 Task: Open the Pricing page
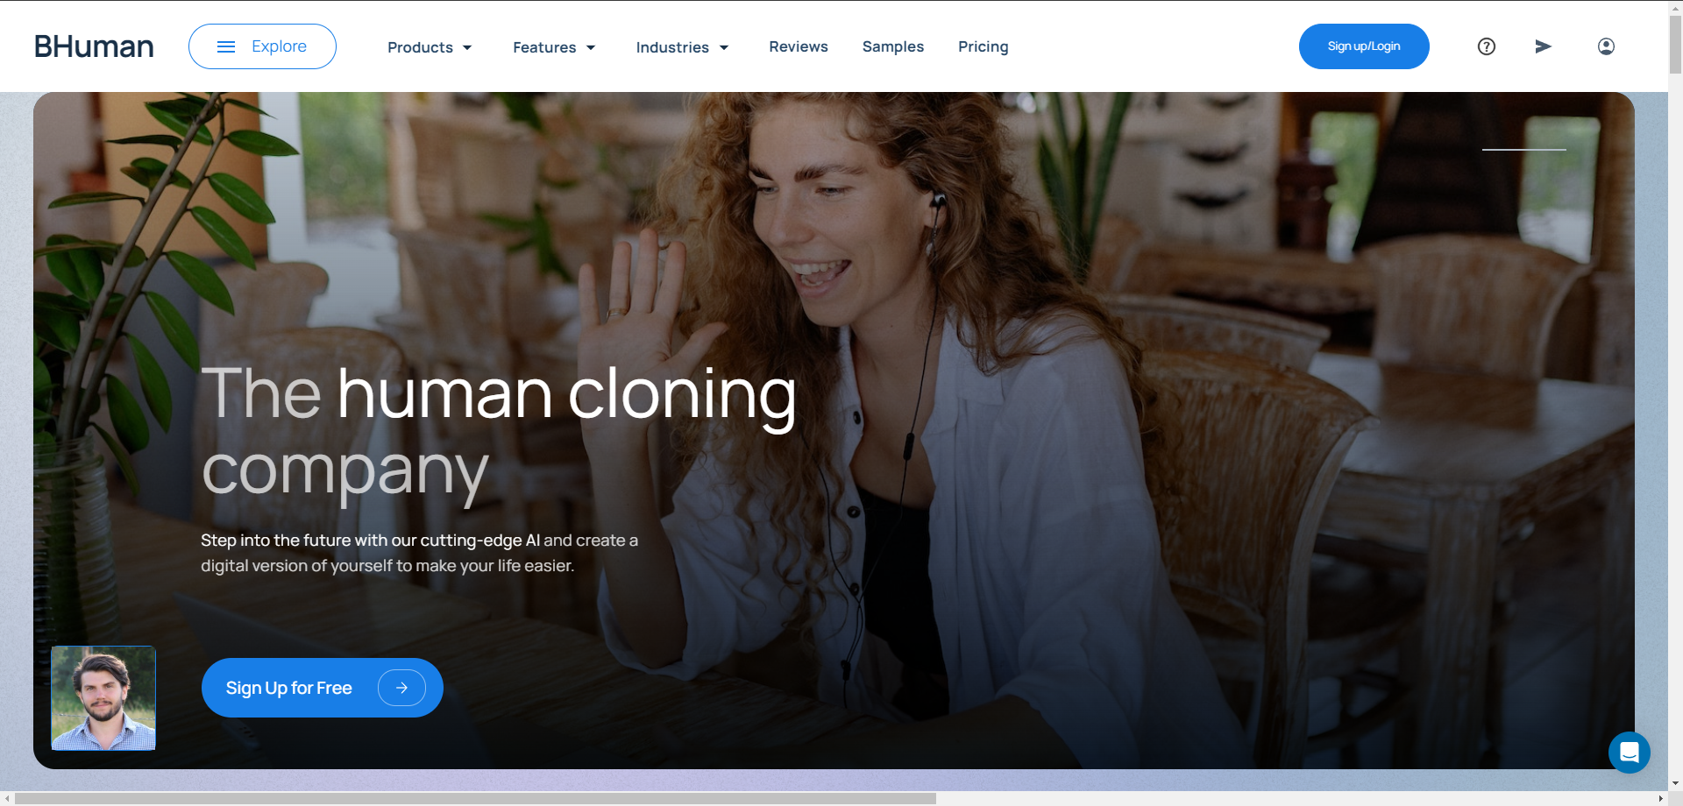[983, 46]
